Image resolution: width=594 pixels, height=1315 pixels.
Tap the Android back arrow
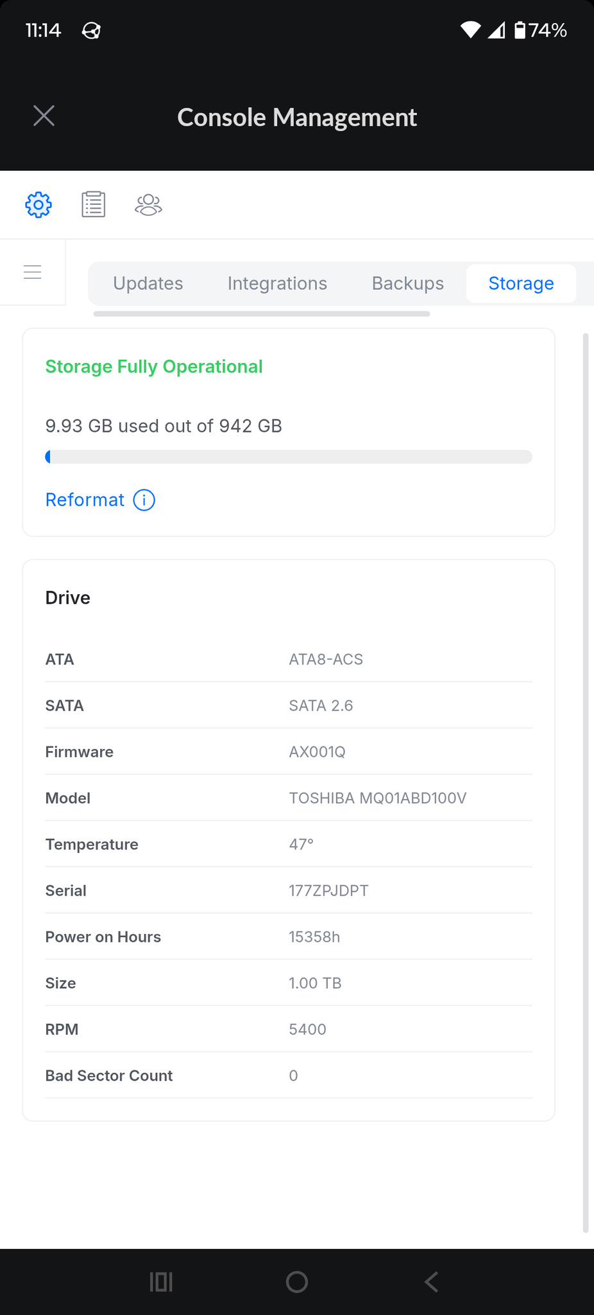(x=432, y=1282)
